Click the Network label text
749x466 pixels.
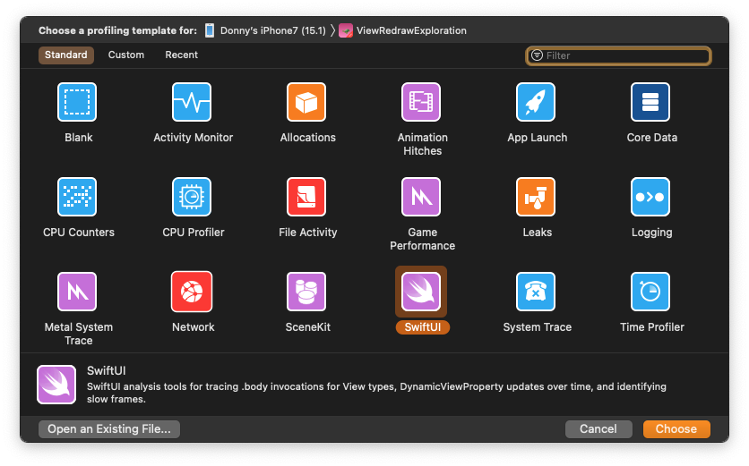(194, 327)
